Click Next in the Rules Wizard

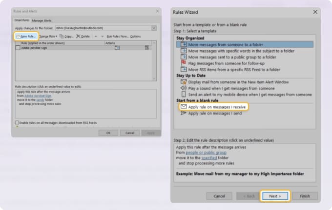click(275, 196)
